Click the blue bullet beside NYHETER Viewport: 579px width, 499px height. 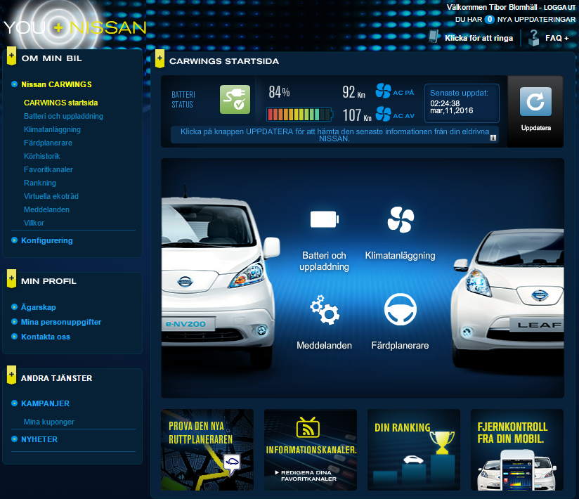pyautogui.click(x=14, y=439)
